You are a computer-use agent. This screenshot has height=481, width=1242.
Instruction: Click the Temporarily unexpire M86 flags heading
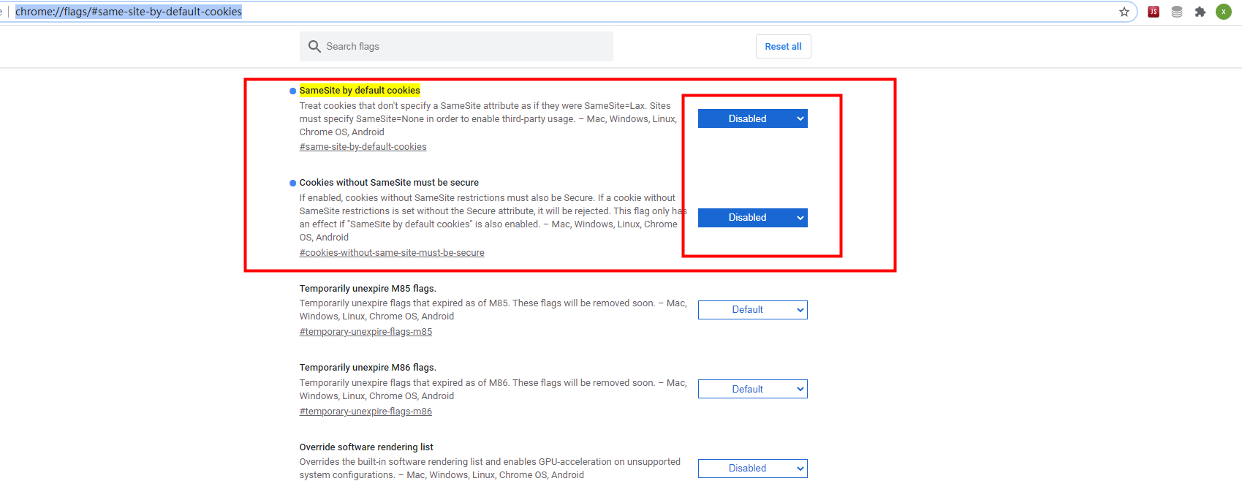[x=368, y=368]
